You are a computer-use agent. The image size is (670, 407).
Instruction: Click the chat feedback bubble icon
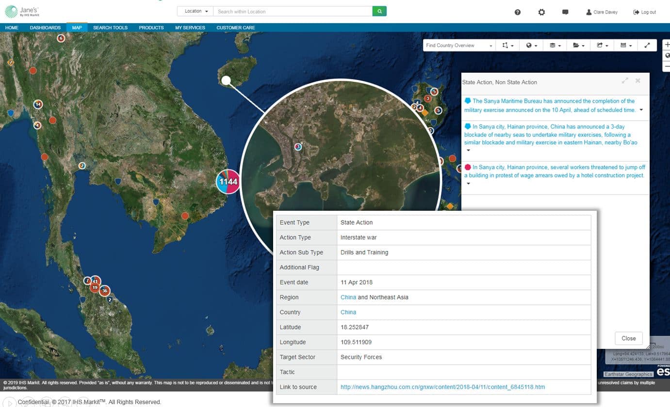565,12
